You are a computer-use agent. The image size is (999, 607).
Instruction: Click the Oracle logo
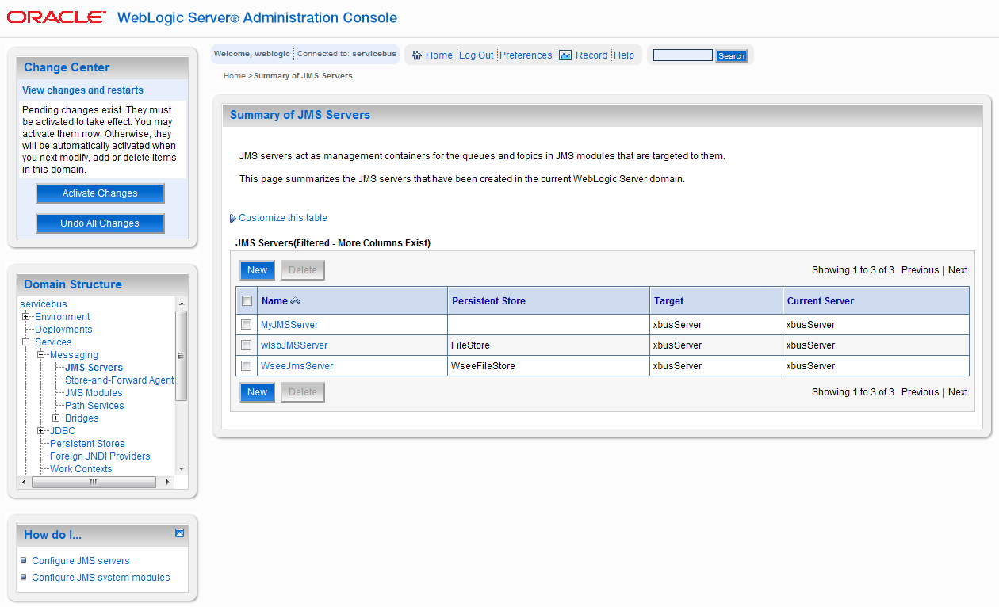tap(56, 17)
